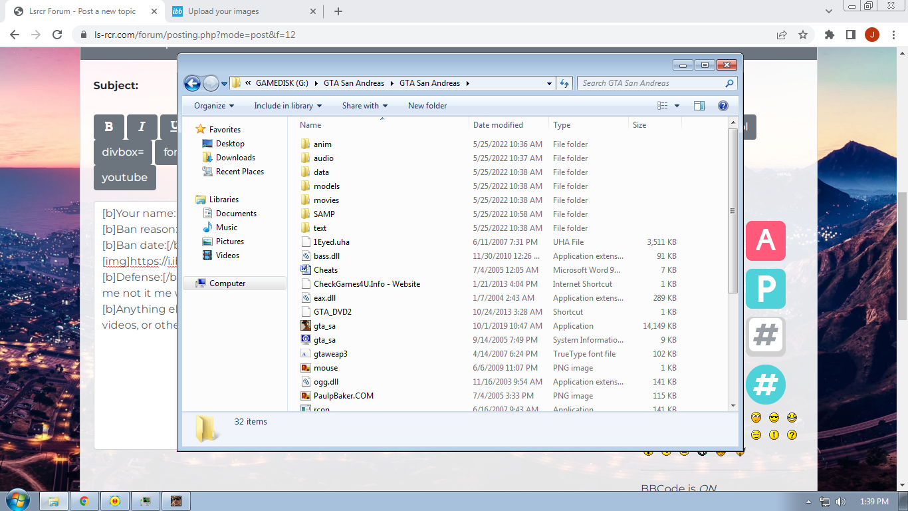Screen dimensions: 908x511
Task: Select the gta_sa Application file
Action: coord(324,326)
